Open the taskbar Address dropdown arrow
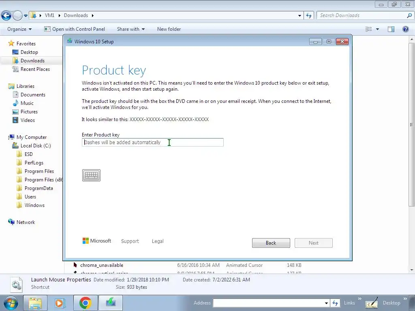Image resolution: width=415 pixels, height=311 pixels. click(327, 303)
